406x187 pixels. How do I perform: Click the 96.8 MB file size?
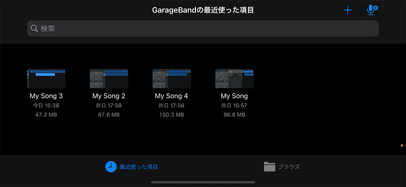[234, 115]
